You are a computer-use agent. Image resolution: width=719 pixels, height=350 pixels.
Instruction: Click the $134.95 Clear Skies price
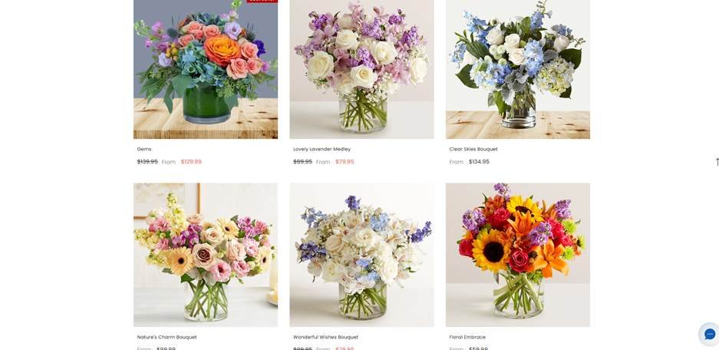pos(479,161)
